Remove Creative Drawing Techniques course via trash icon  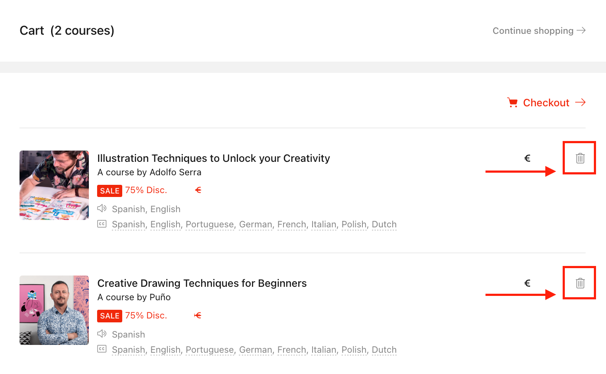[x=580, y=283]
